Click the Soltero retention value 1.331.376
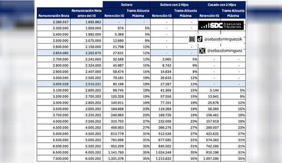The image size is (282, 163). coord(114,158)
